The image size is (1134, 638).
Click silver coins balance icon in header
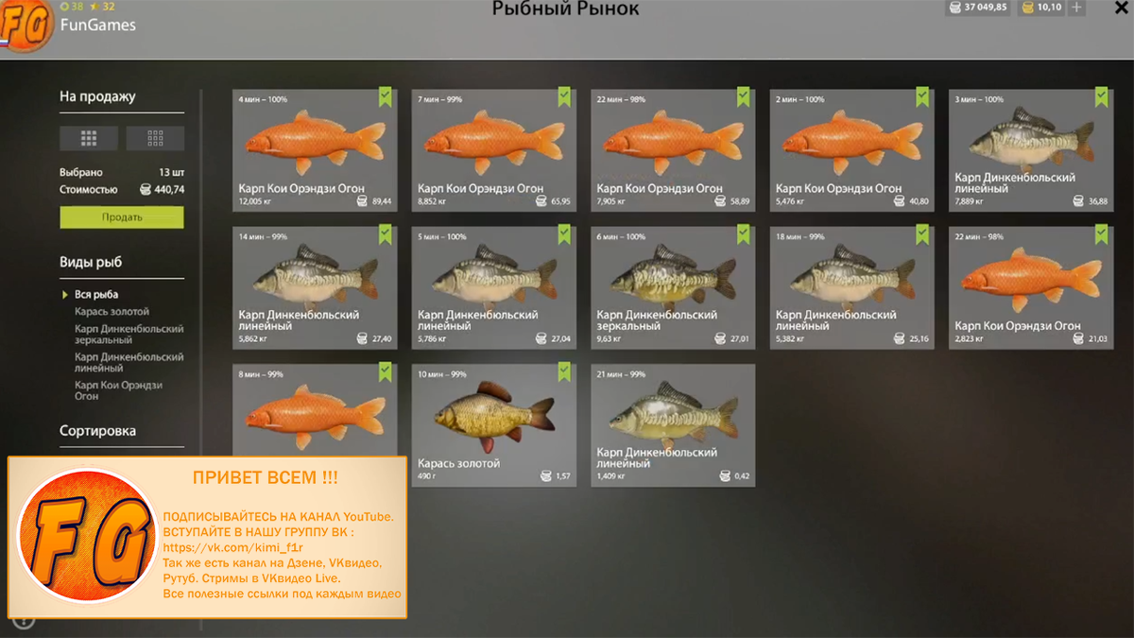coord(954,8)
